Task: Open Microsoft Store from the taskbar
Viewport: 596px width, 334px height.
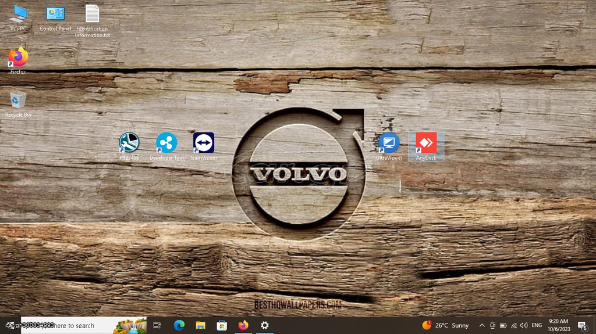Action: click(x=222, y=325)
